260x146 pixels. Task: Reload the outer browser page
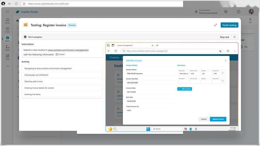(16, 4)
